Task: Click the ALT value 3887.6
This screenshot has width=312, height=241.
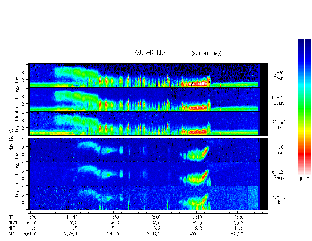Action: click(236, 234)
